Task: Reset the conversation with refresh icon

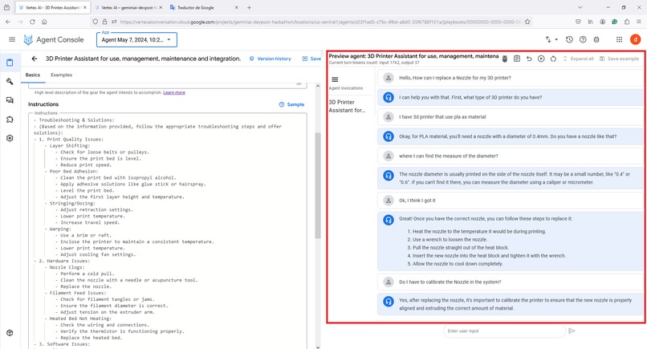Action: [553, 59]
